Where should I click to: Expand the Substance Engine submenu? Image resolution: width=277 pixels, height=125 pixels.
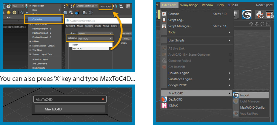tap(197, 79)
